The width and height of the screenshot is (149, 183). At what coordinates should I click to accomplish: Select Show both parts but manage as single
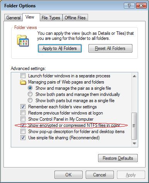click(x=30, y=101)
